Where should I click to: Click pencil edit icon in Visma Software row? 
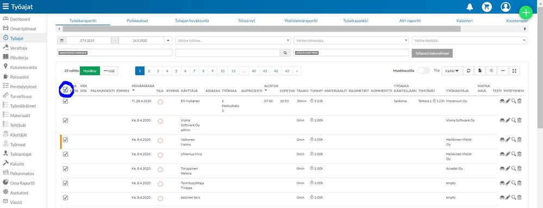[x=508, y=121]
